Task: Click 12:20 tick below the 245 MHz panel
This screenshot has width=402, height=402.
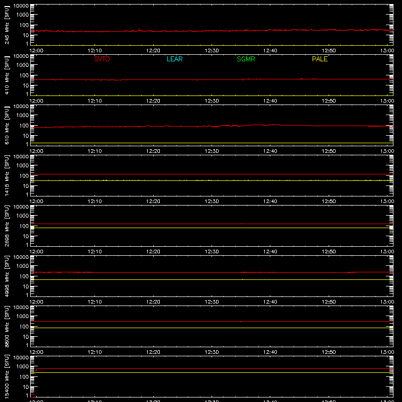Action: 153,51
